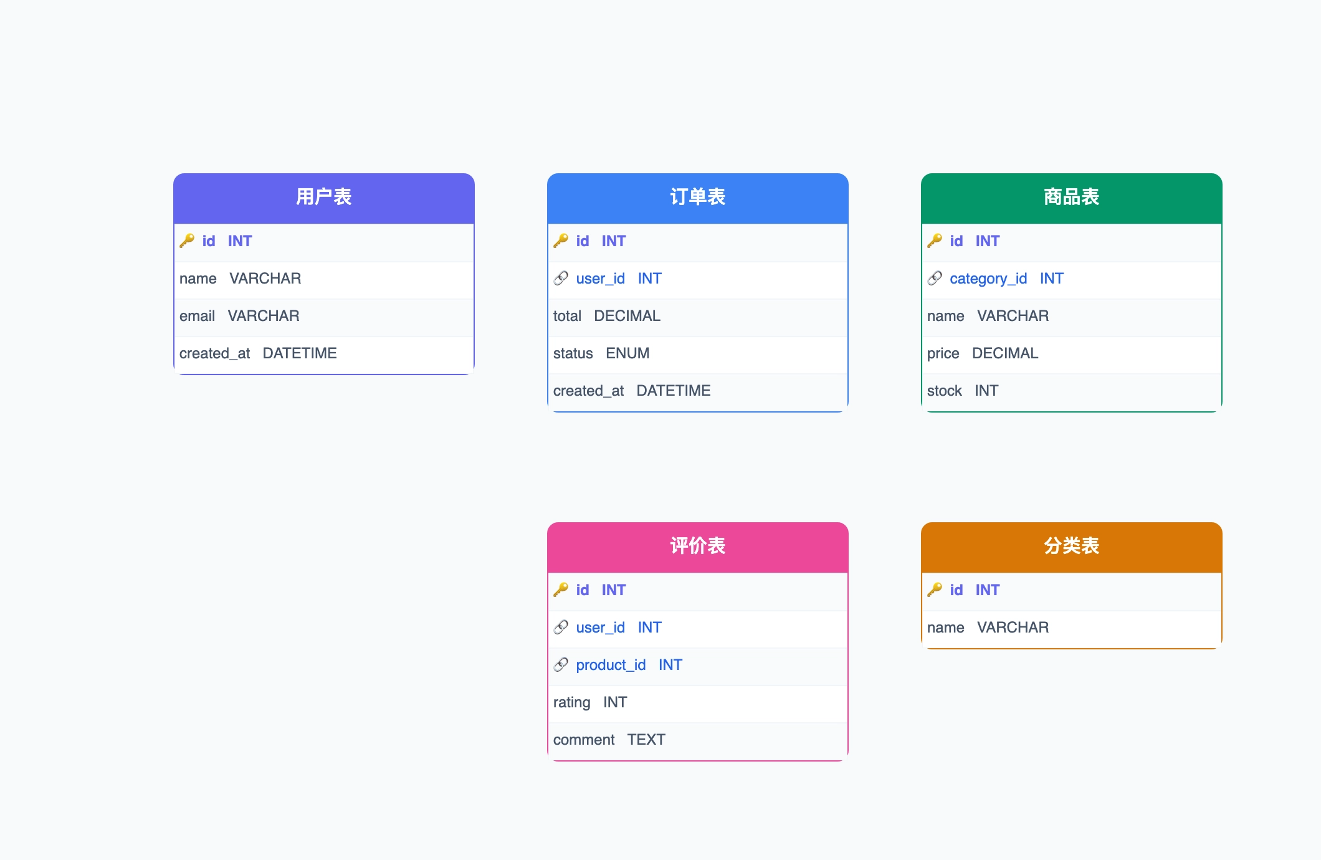Select the foreign key icon next to user_id in 订单表
Image resolution: width=1321 pixels, height=860 pixels.
pyautogui.click(x=561, y=279)
